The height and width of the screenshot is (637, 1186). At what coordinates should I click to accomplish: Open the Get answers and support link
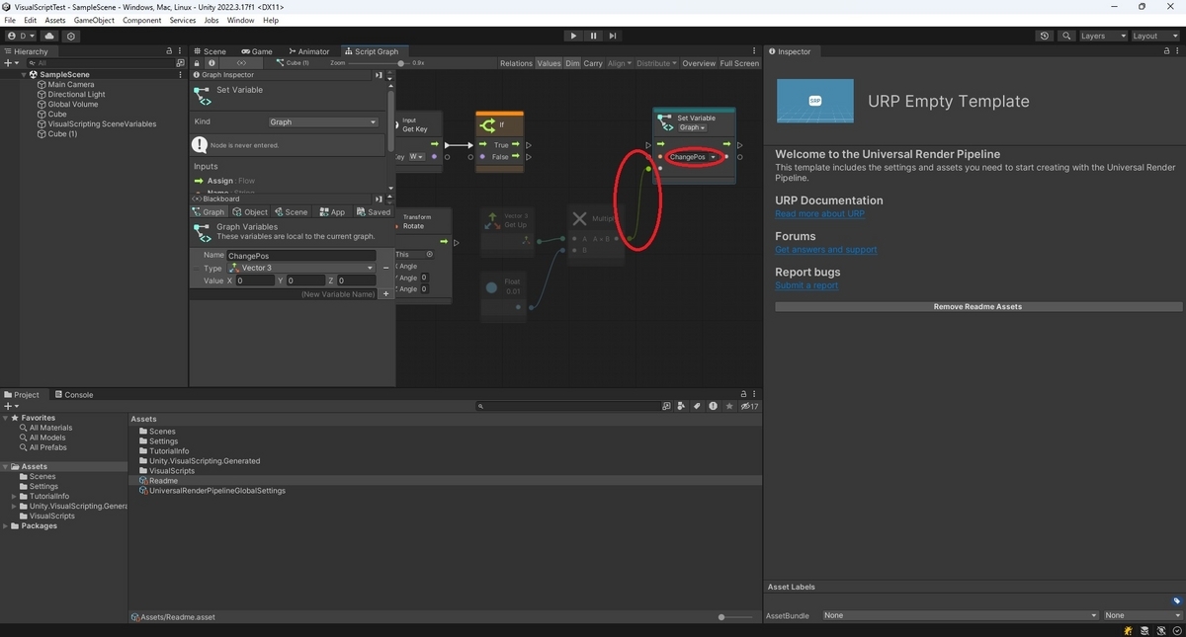point(825,250)
